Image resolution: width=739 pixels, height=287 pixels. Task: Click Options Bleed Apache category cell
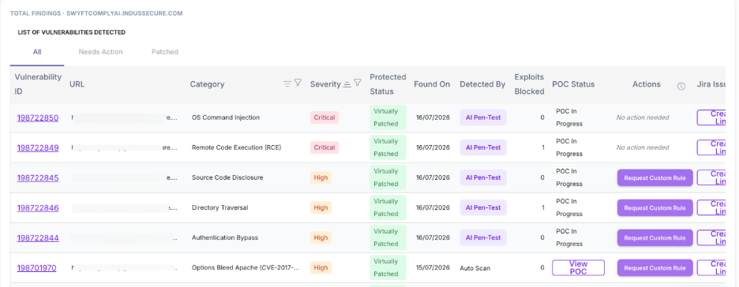click(246, 268)
